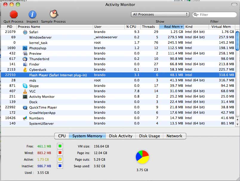Click the PID 22992 cell
The height and width of the screenshot is (181, 240).
(10, 107)
